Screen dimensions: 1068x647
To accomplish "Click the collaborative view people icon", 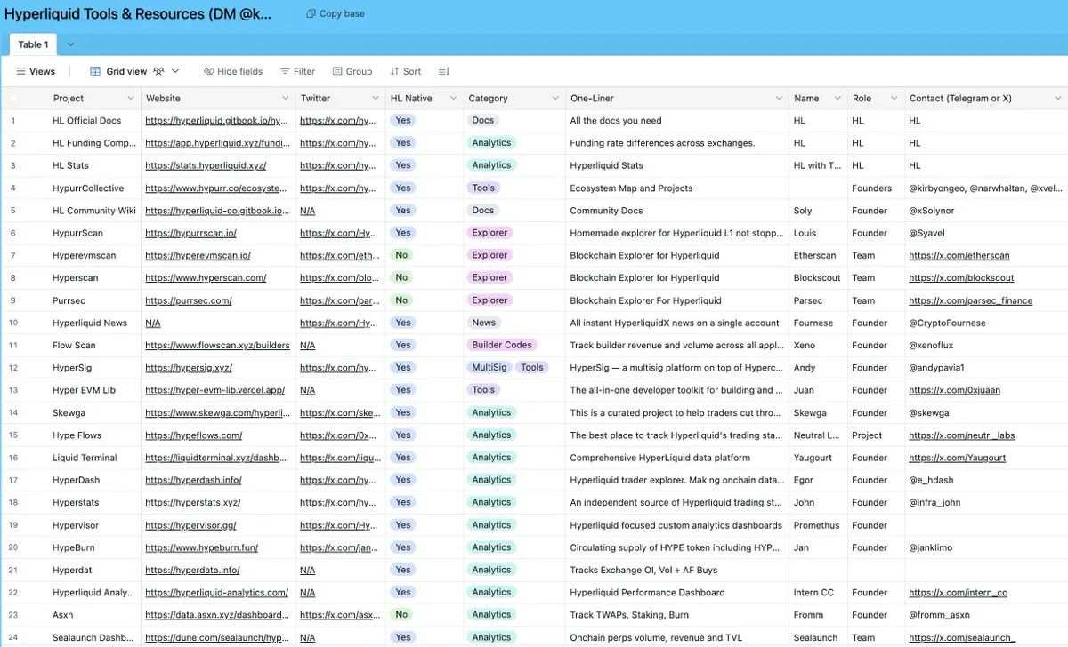I will click(x=158, y=71).
